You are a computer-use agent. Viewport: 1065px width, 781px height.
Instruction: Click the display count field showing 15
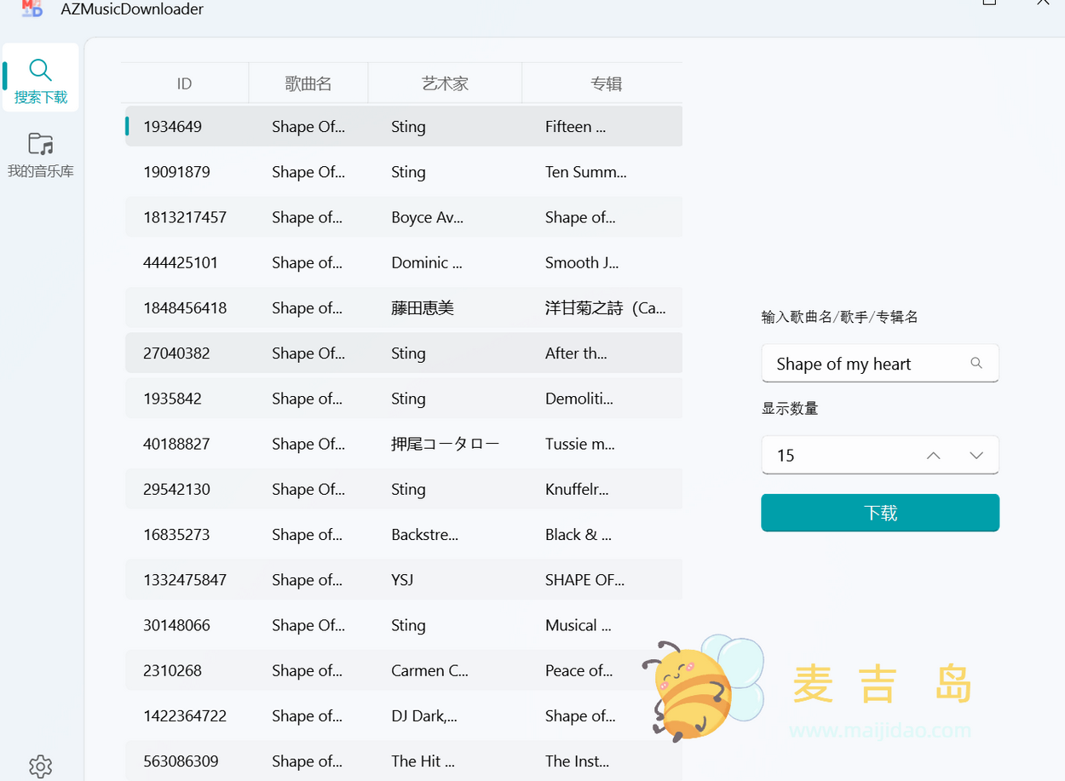coord(880,455)
